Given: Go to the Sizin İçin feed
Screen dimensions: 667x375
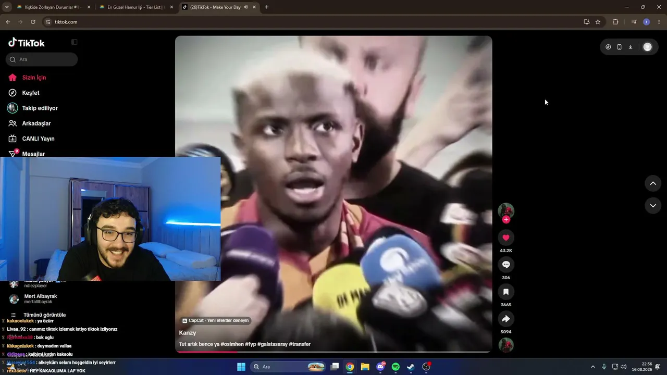Looking at the screenshot, I should 34,78.
